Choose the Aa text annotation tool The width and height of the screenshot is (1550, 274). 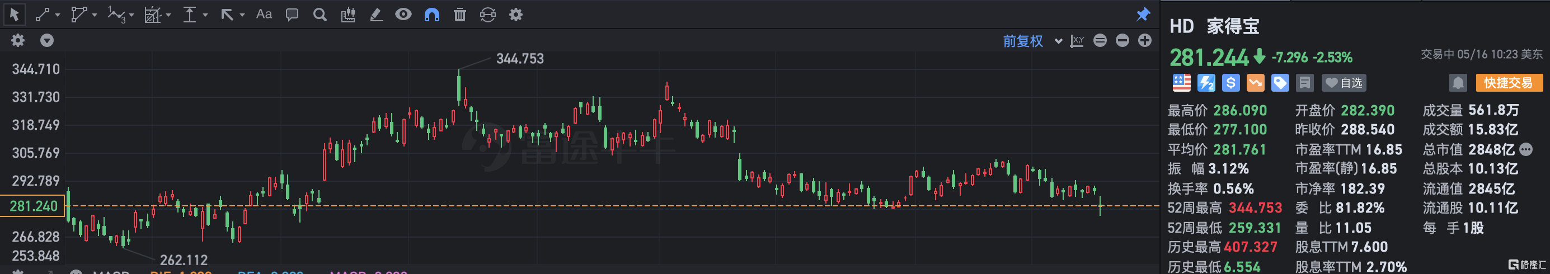264,15
